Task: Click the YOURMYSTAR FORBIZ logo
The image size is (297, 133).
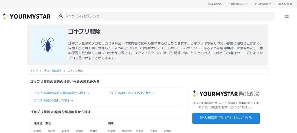Action: click(226, 94)
